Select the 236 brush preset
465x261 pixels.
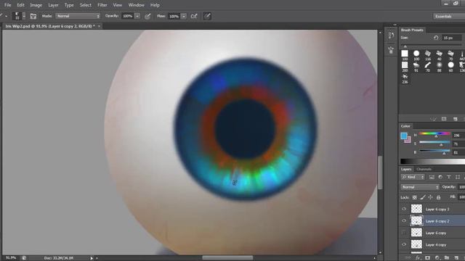pyautogui.click(x=405, y=78)
